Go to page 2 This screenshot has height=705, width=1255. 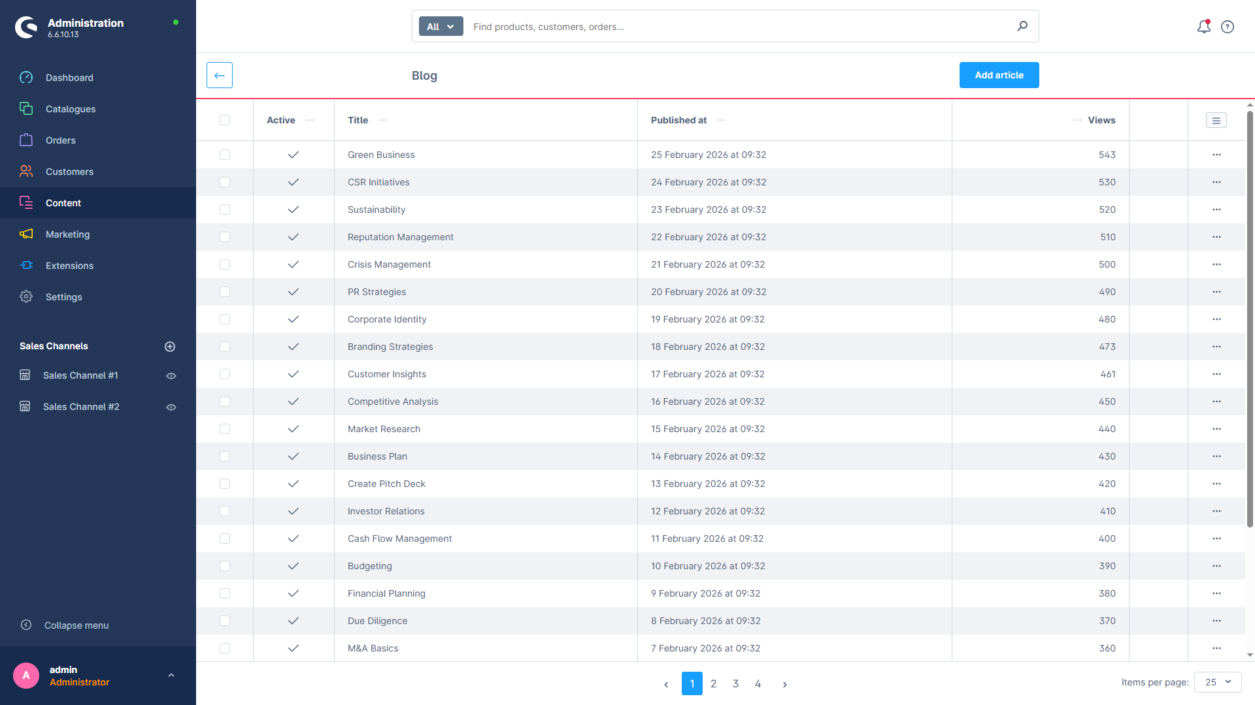(714, 683)
